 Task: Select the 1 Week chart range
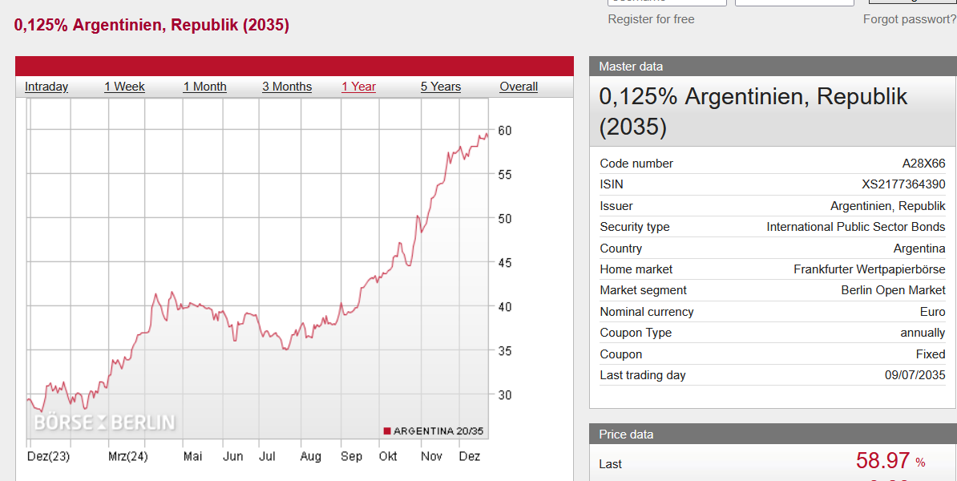click(x=124, y=87)
